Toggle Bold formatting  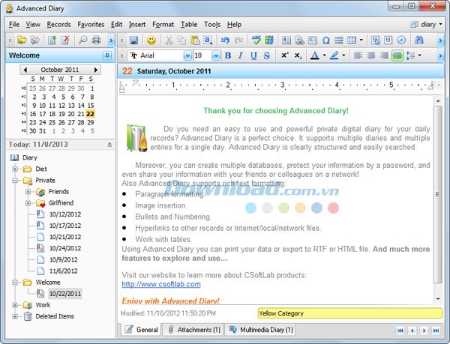[x=227, y=55]
